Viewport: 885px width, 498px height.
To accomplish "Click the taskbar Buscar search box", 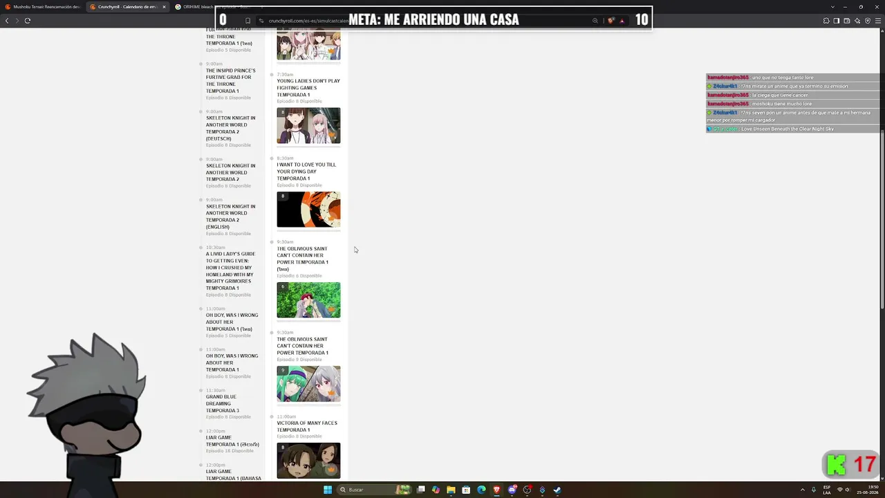I will pos(373,490).
